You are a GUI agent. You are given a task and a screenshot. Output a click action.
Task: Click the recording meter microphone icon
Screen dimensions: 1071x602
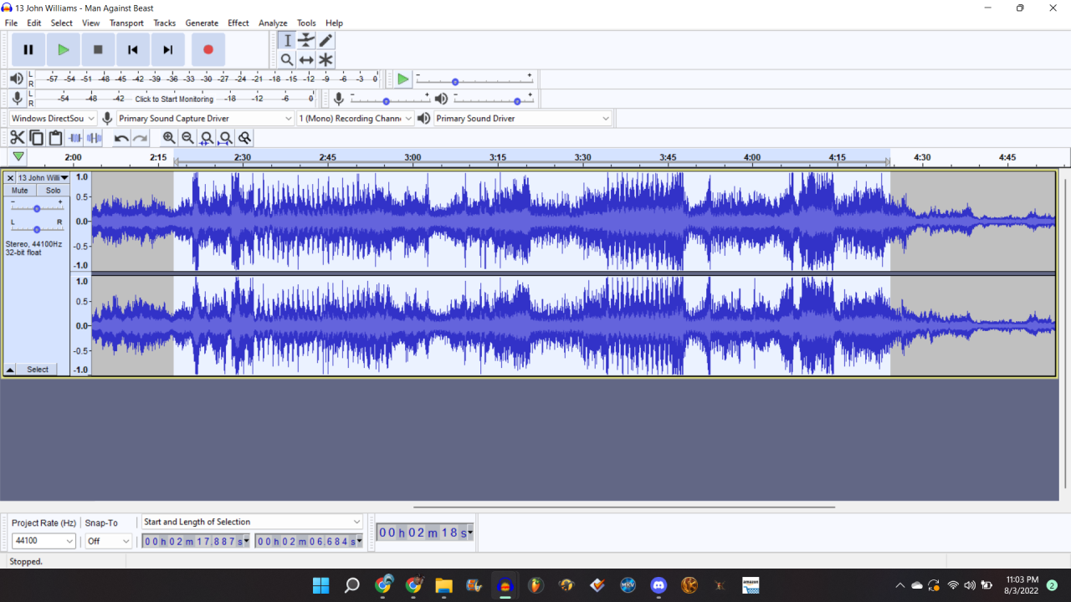(x=16, y=99)
